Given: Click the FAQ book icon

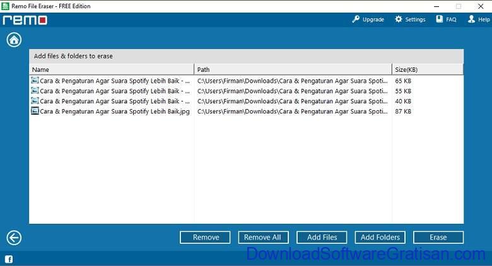Looking at the screenshot, I should 439,19.
